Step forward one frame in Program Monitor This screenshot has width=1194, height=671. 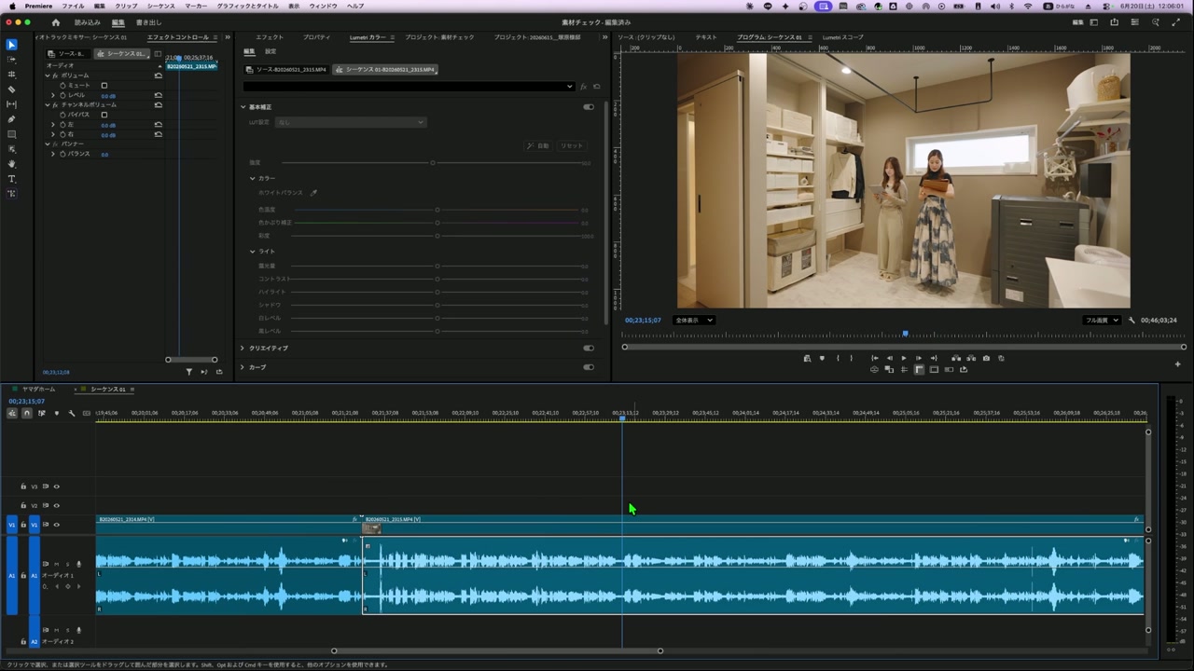tap(918, 358)
